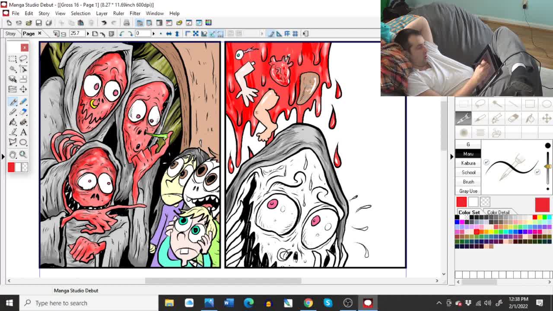Click move arrows in right tool panel
Image resolution: width=553 pixels, height=311 pixels.
pyautogui.click(x=547, y=118)
